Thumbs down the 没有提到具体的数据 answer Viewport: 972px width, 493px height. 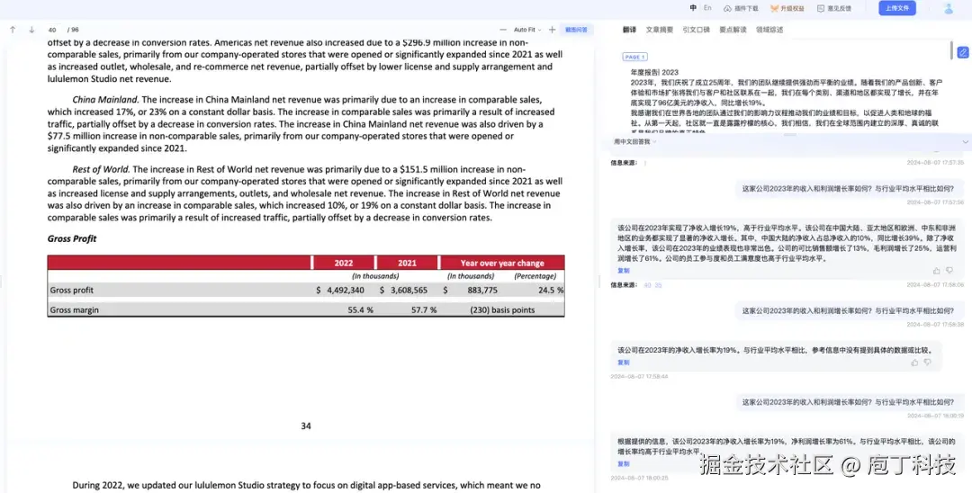pos(927,363)
